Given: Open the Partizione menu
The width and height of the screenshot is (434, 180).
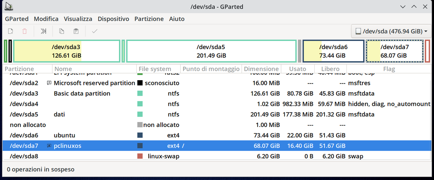Looking at the screenshot, I should pos(149,19).
